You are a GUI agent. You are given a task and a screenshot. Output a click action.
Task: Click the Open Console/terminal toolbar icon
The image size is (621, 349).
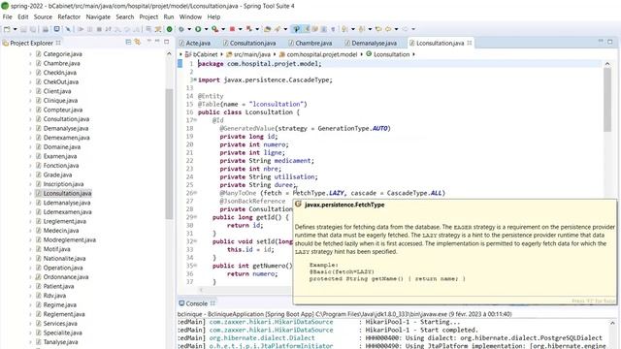click(x=56, y=29)
